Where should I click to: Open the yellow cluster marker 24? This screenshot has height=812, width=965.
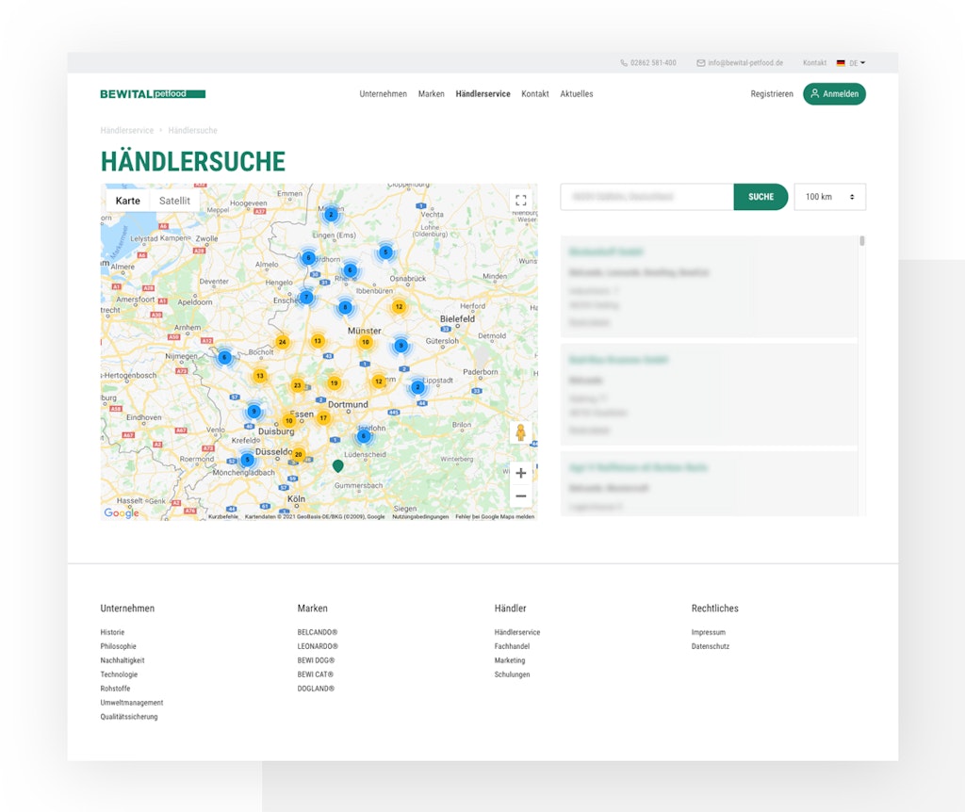(x=282, y=342)
